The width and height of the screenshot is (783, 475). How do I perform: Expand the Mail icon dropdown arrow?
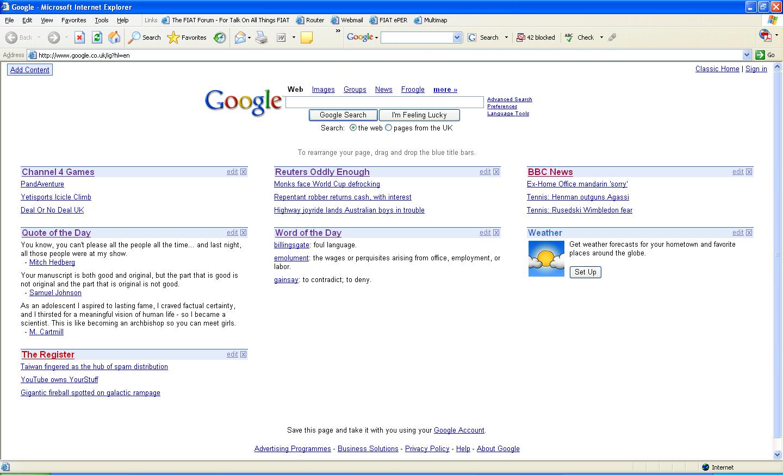(249, 37)
